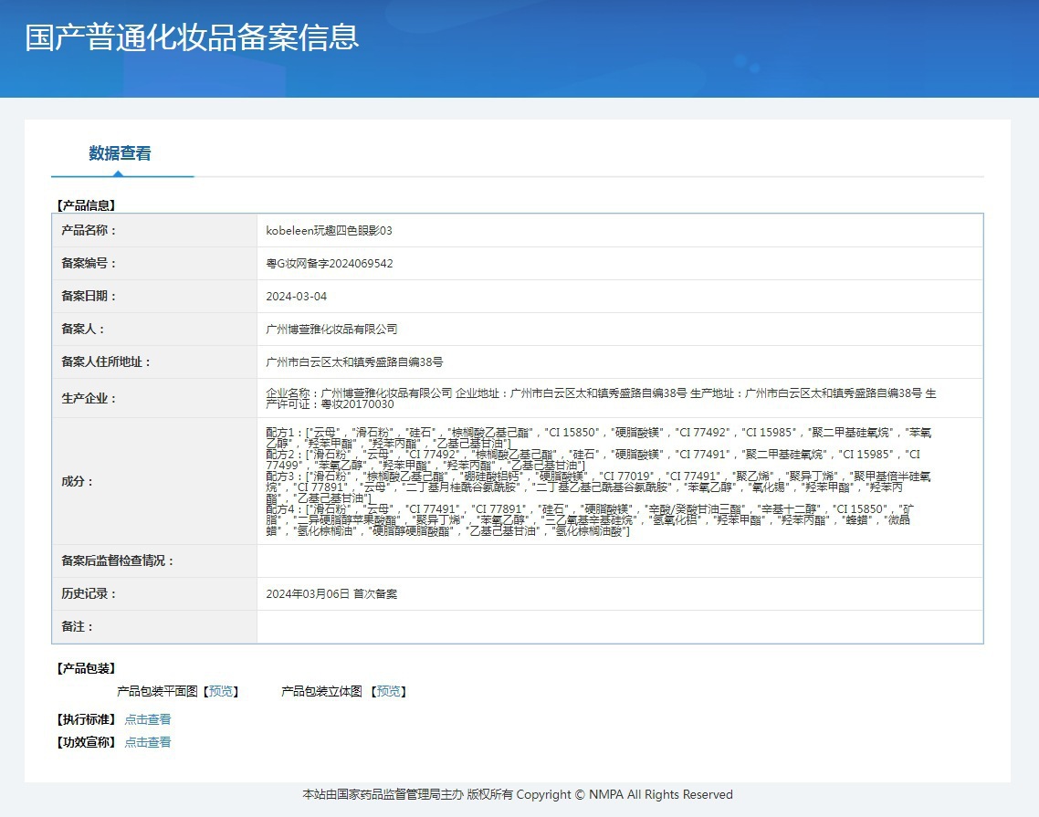The image size is (1039, 817).
Task: Open the 数据查看 tab
Action: click(x=120, y=153)
